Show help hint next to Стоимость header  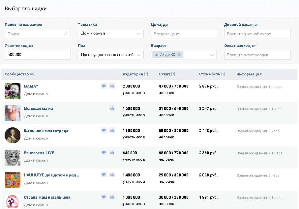coord(223,74)
